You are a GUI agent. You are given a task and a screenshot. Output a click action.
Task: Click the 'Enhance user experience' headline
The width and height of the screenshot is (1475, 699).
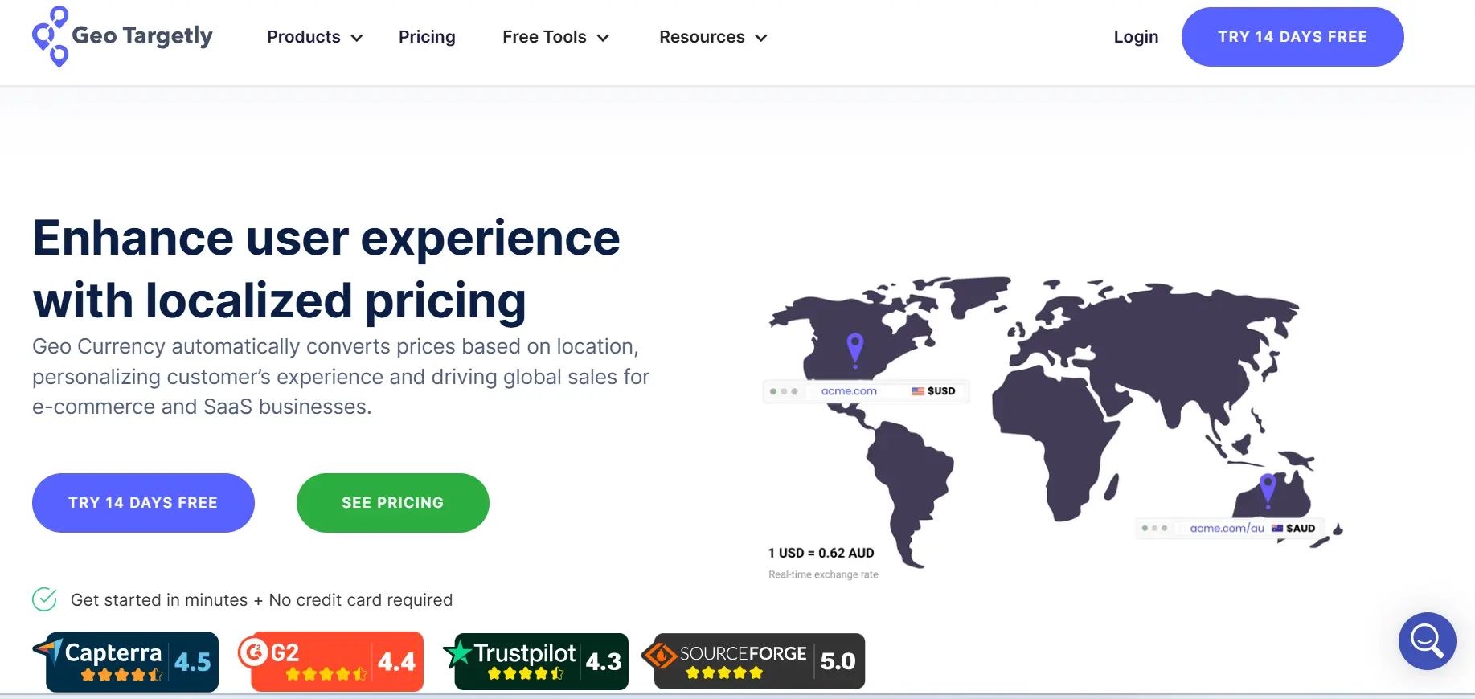point(326,269)
